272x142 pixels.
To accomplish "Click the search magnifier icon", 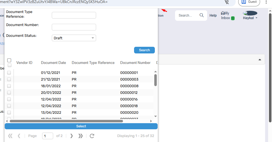I will click(x=201, y=16).
